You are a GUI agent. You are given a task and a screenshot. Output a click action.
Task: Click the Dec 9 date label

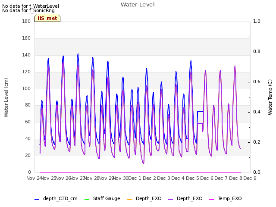pos(250,178)
